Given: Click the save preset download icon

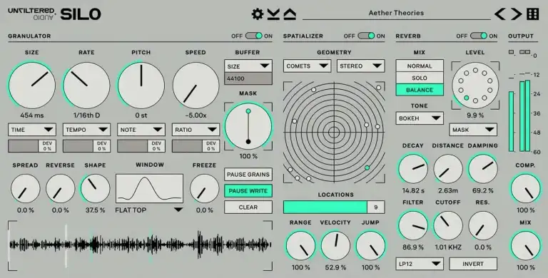Looking at the screenshot, I should click(x=274, y=14).
